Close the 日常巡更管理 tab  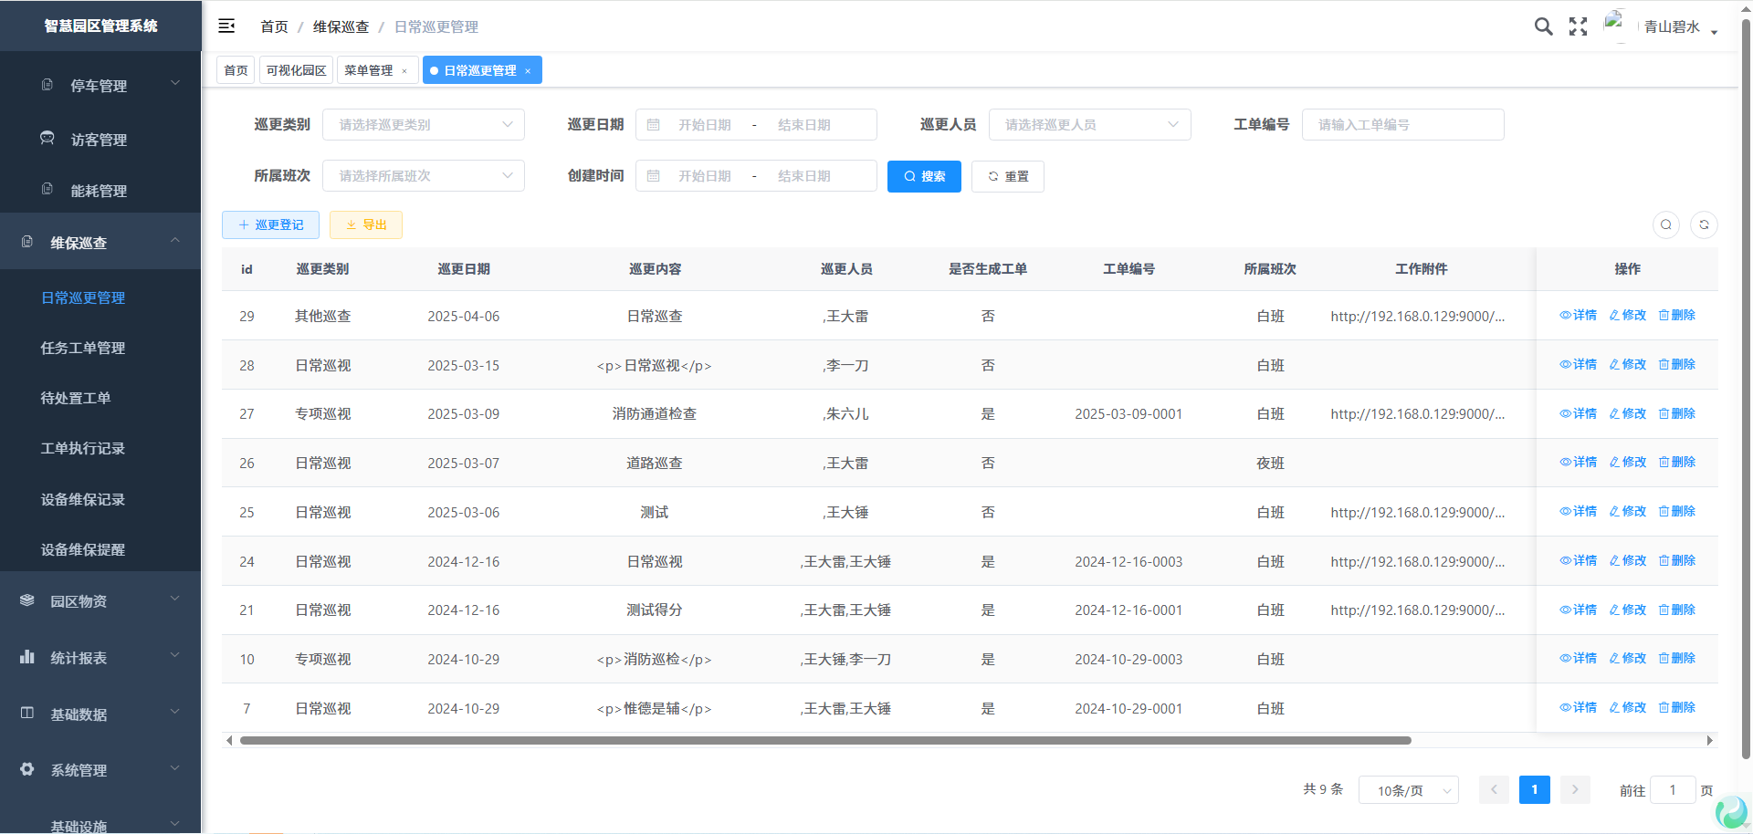point(528,71)
